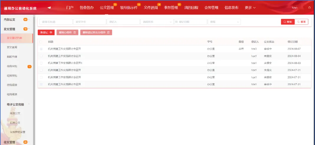Click the 删除办理单 button
This screenshot has height=145, width=315.
tap(67, 32)
